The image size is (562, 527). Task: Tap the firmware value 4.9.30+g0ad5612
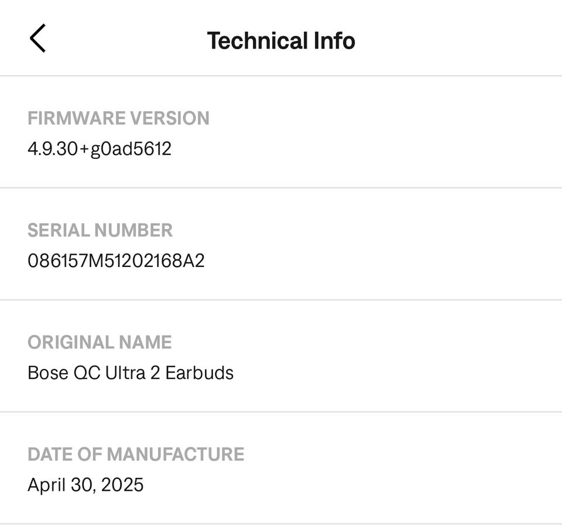[100, 149]
